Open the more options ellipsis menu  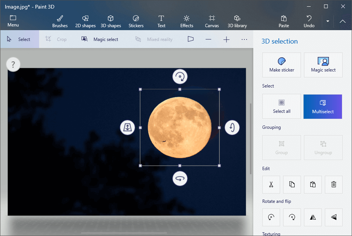point(244,39)
